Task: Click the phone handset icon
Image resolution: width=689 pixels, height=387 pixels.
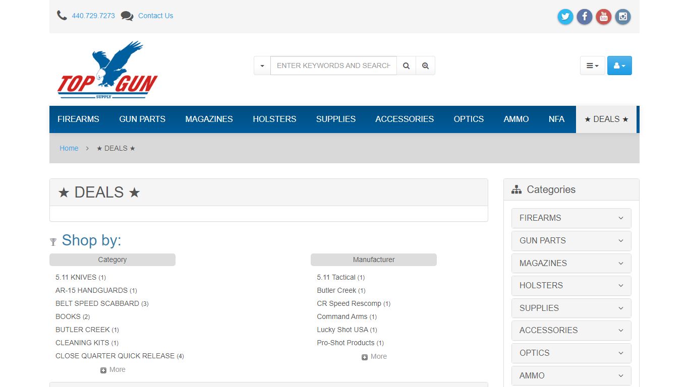Action: point(62,16)
